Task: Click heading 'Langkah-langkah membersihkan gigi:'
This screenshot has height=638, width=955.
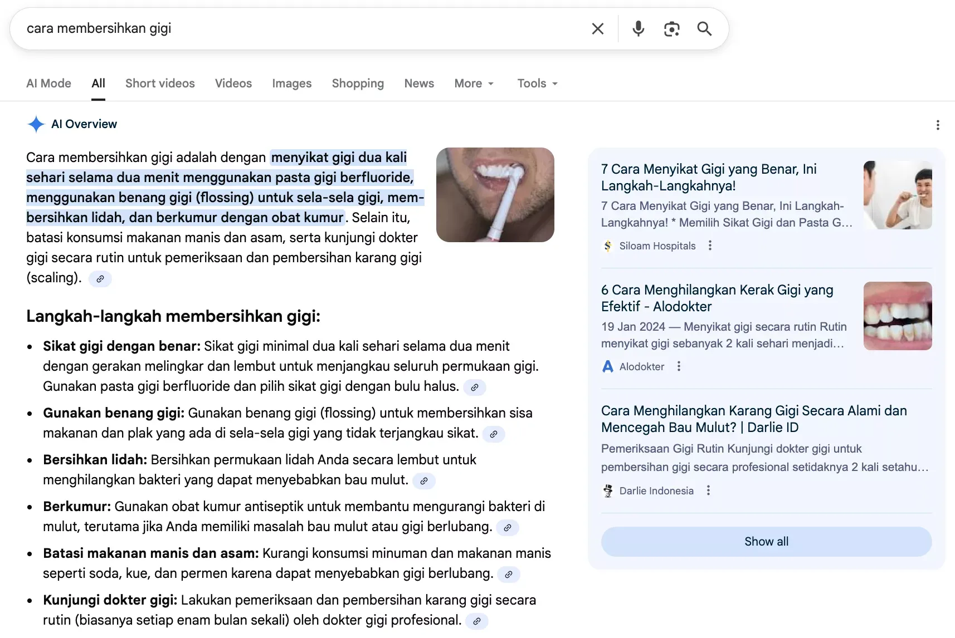Action: [173, 316]
